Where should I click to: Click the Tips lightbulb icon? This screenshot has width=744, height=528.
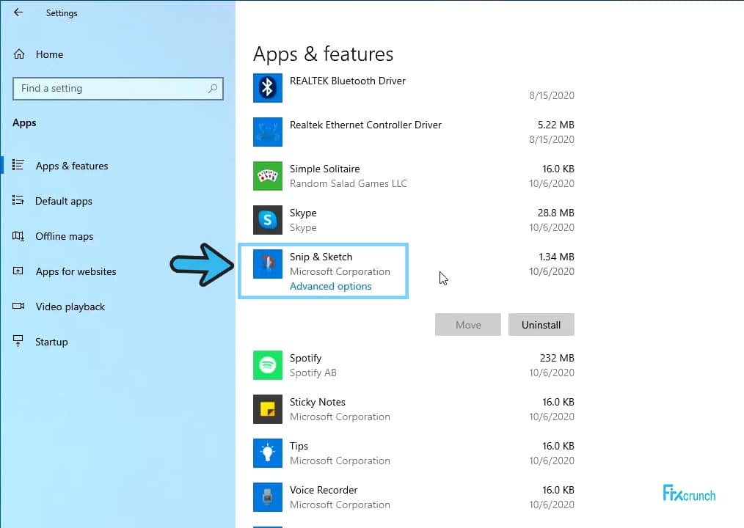[x=268, y=453]
